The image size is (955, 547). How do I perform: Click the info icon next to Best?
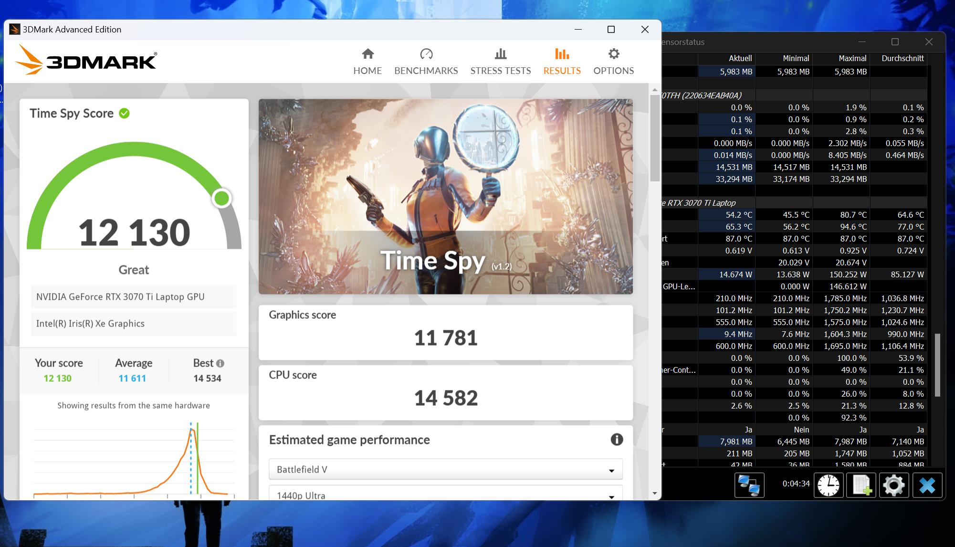point(220,363)
